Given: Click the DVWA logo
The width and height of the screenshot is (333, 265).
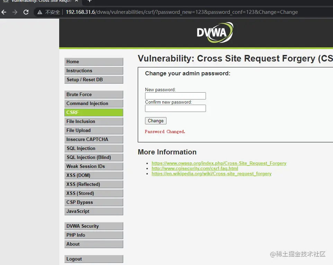Looking at the screenshot, I should [x=215, y=32].
